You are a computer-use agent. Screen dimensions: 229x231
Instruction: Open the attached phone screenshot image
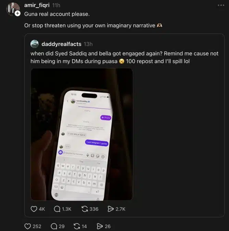(x=81, y=134)
